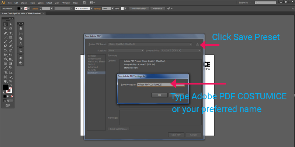Select the Blend tool
Viewport: 295px width, 147px height.
[x=11, y=68]
